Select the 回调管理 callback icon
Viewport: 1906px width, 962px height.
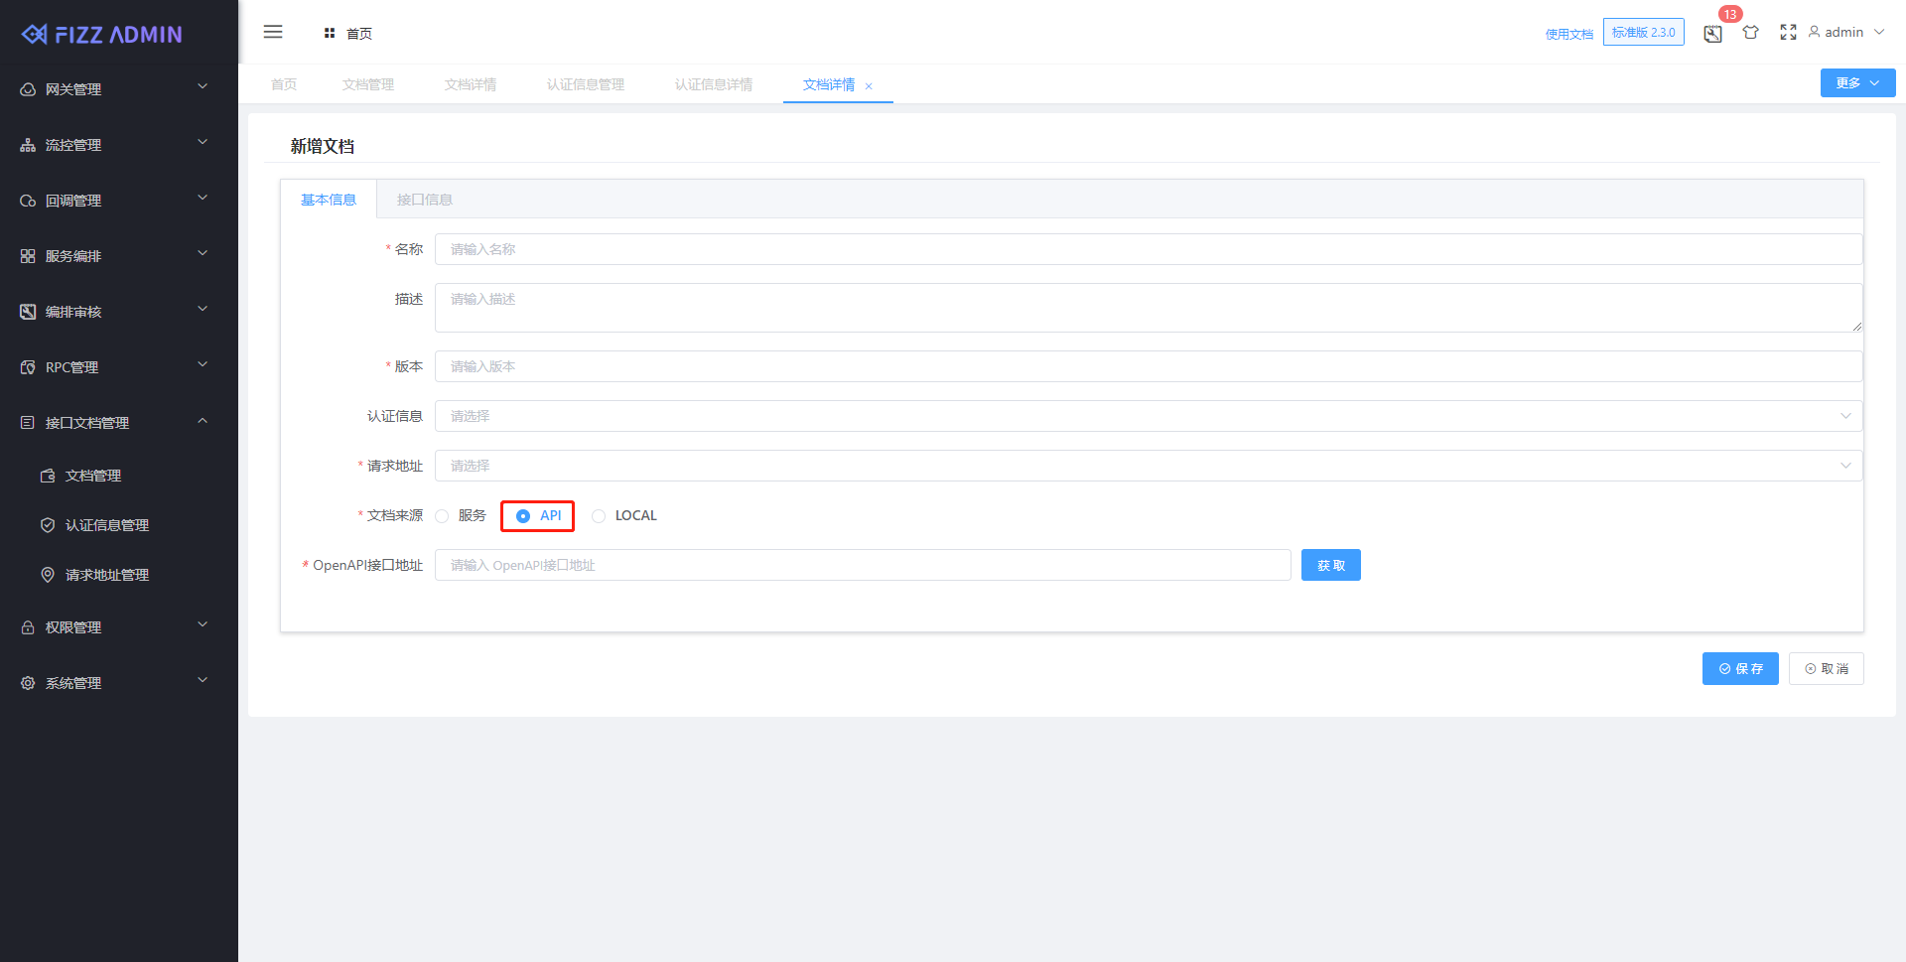(27, 200)
